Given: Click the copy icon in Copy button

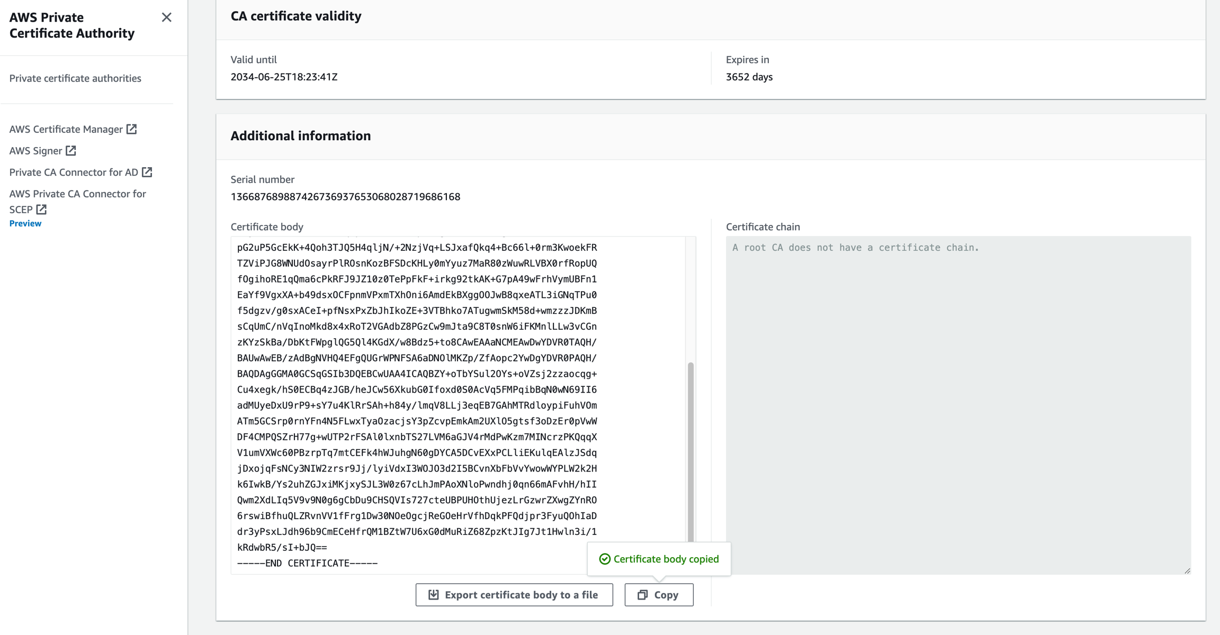Looking at the screenshot, I should click(642, 595).
